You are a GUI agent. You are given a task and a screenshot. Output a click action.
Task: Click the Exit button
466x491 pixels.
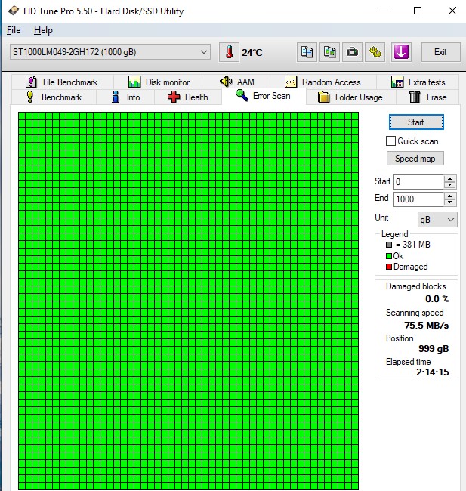[440, 52]
